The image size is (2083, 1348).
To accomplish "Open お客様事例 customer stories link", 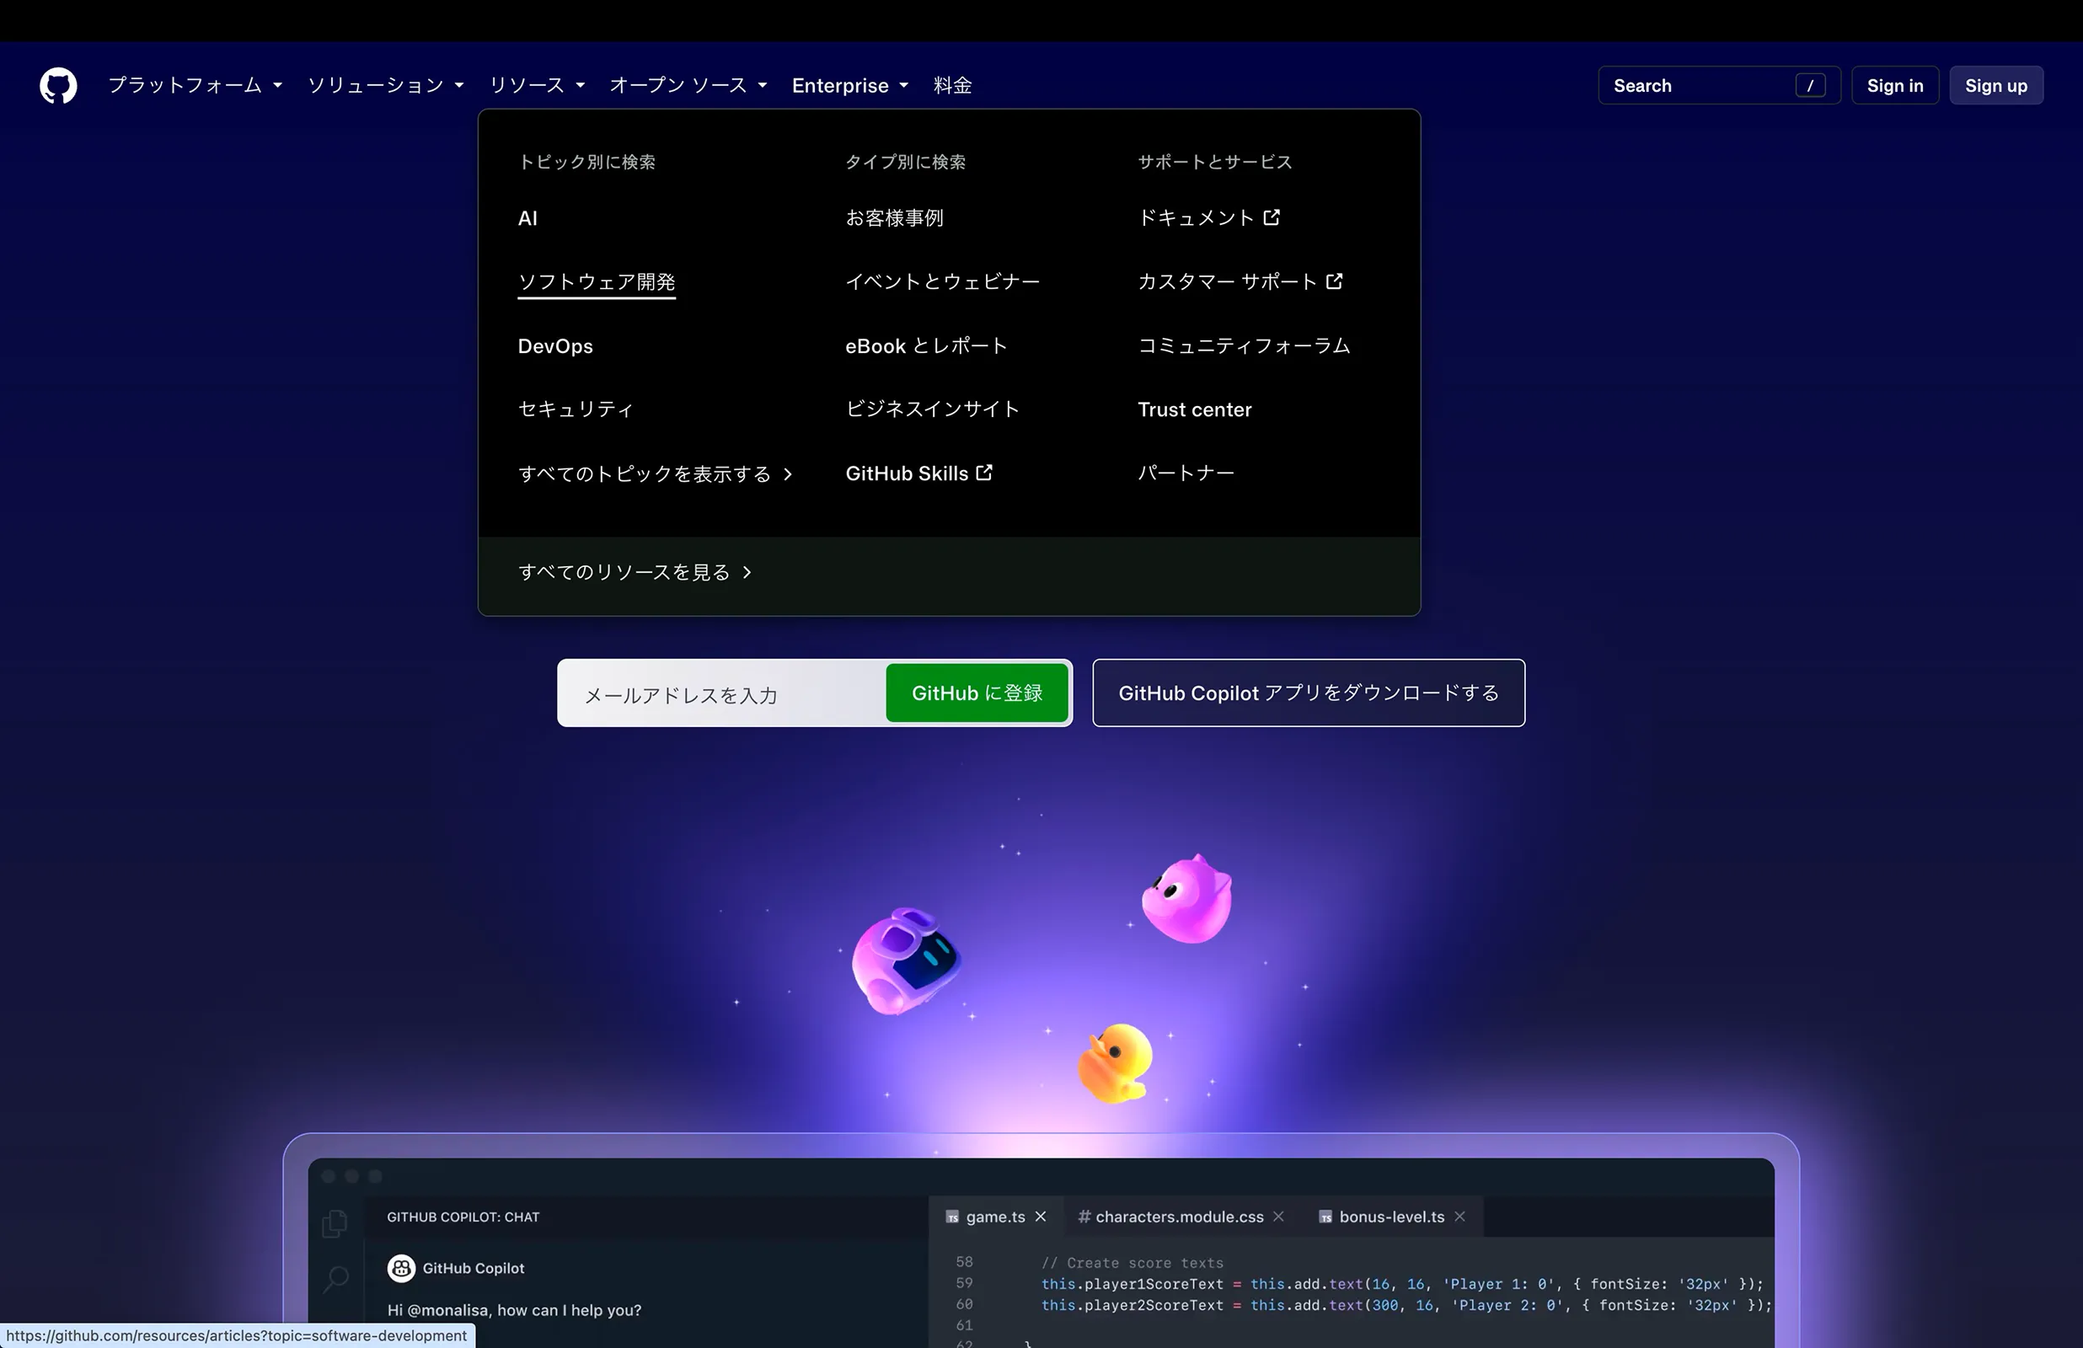I will [x=895, y=218].
